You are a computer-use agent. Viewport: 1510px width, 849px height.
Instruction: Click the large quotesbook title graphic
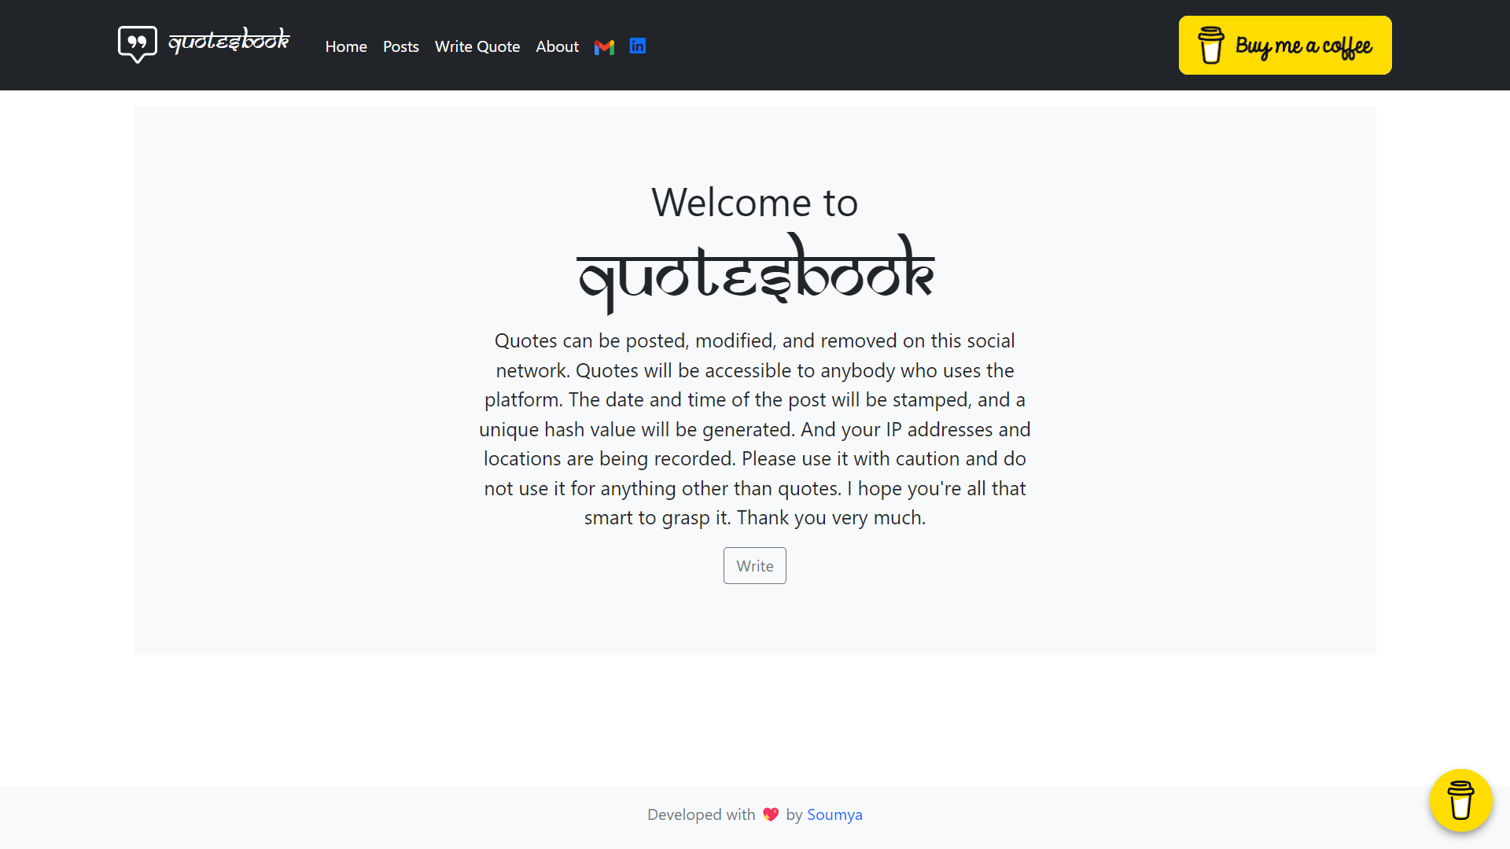pos(755,273)
